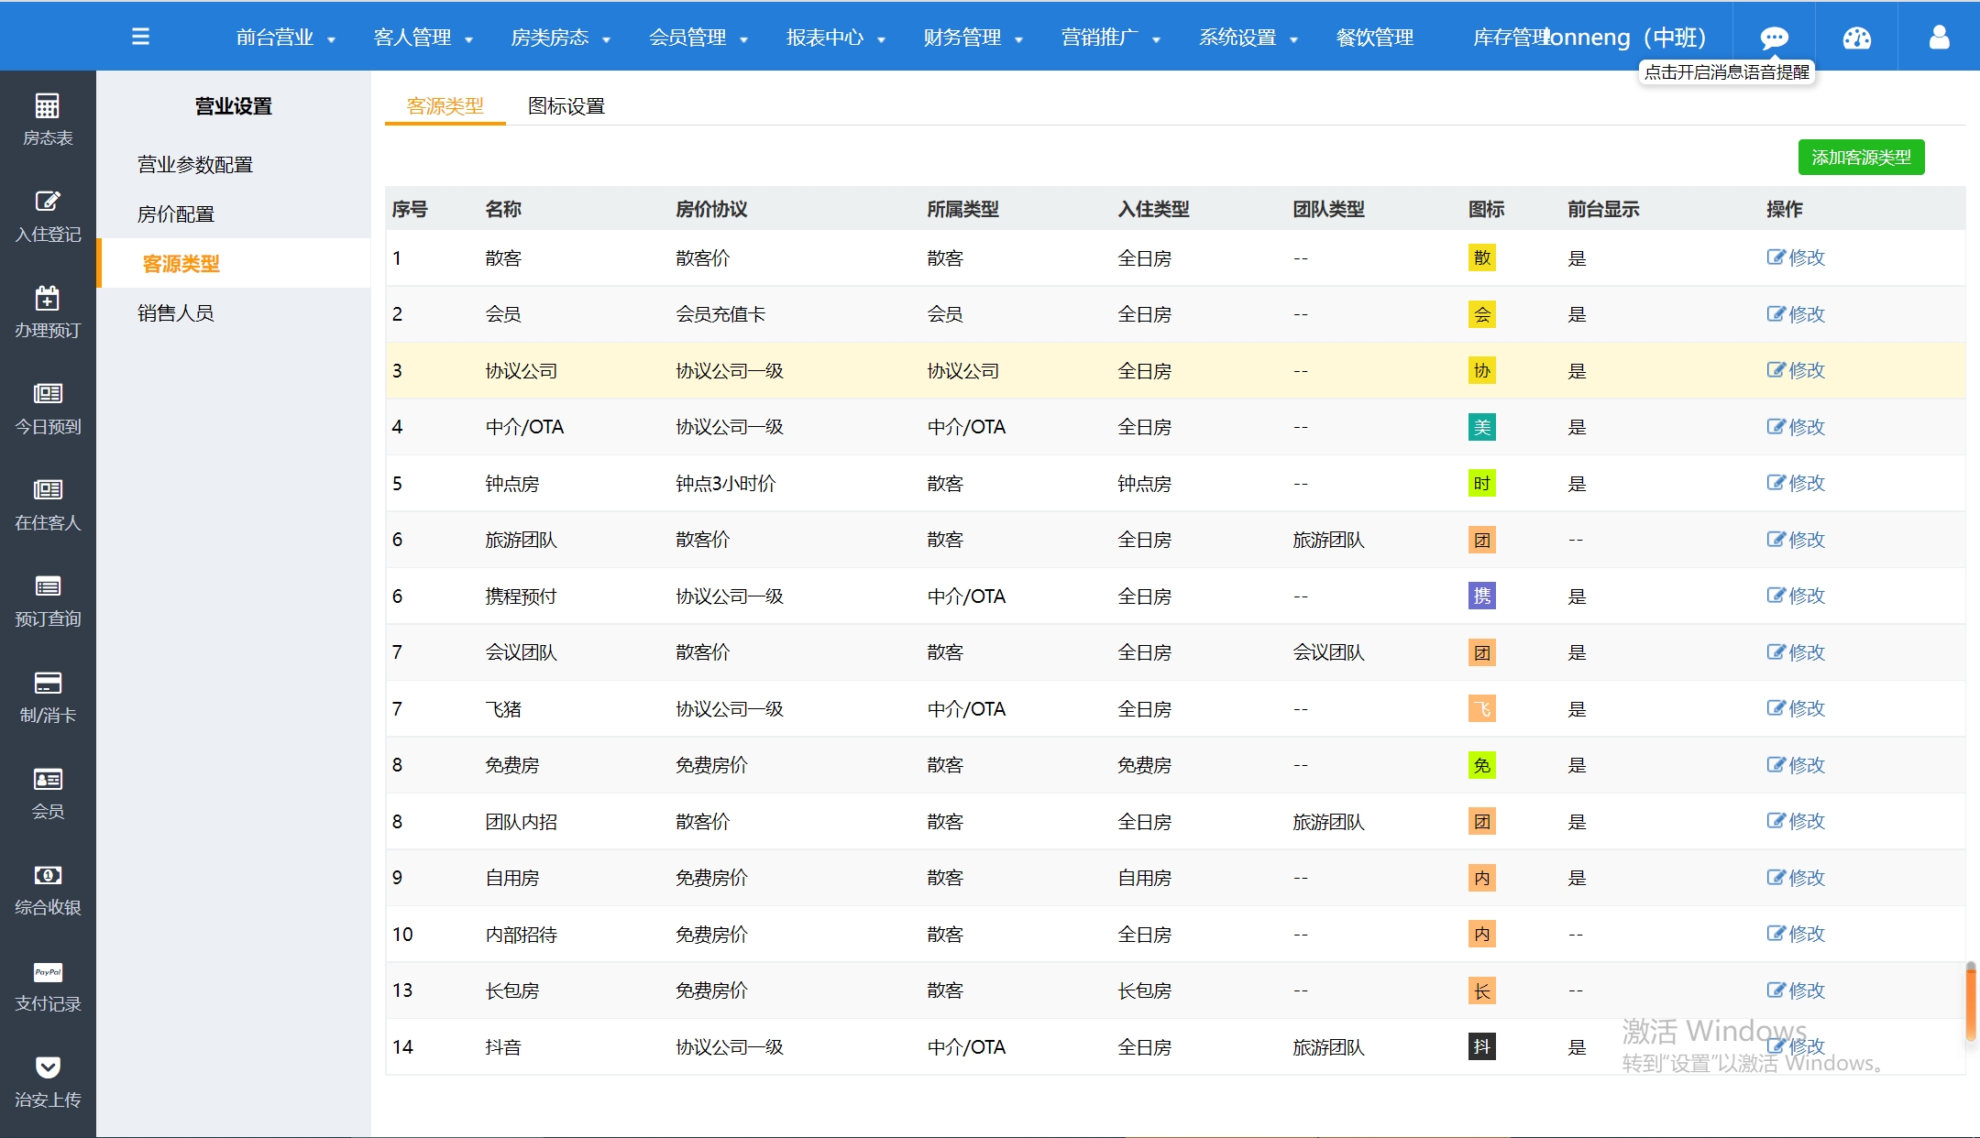1980x1138 pixels.
Task: Expand the 系统设置 dropdown menu
Action: pyautogui.click(x=1248, y=38)
